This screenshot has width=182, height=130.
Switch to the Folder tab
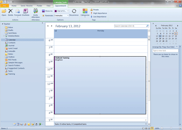click(40, 6)
